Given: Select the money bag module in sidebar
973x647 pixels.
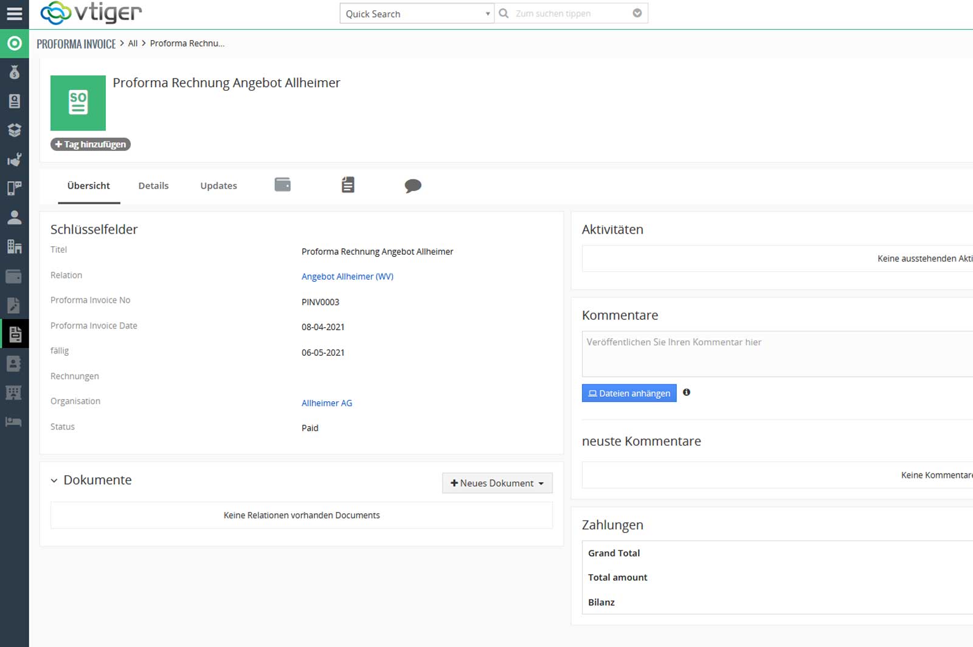Looking at the screenshot, I should [x=15, y=72].
